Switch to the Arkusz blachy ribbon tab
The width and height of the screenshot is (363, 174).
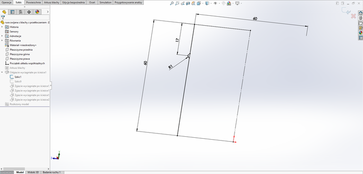52,2
